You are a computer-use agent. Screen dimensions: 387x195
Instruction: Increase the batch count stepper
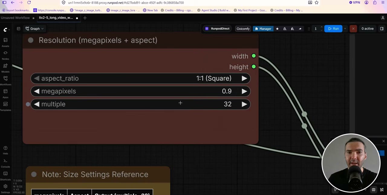(321, 27)
